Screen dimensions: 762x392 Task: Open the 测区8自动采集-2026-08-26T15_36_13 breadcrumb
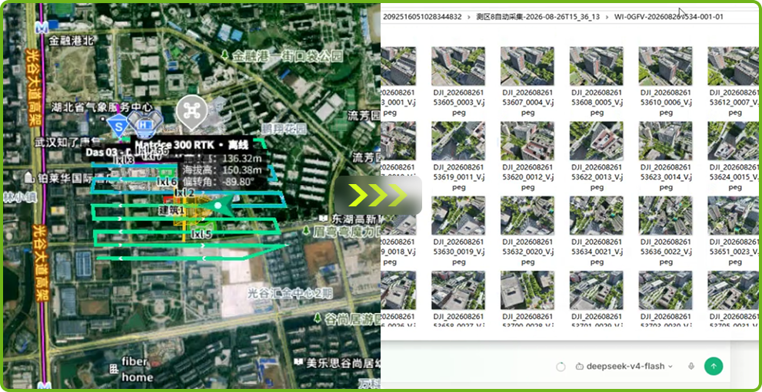click(538, 17)
